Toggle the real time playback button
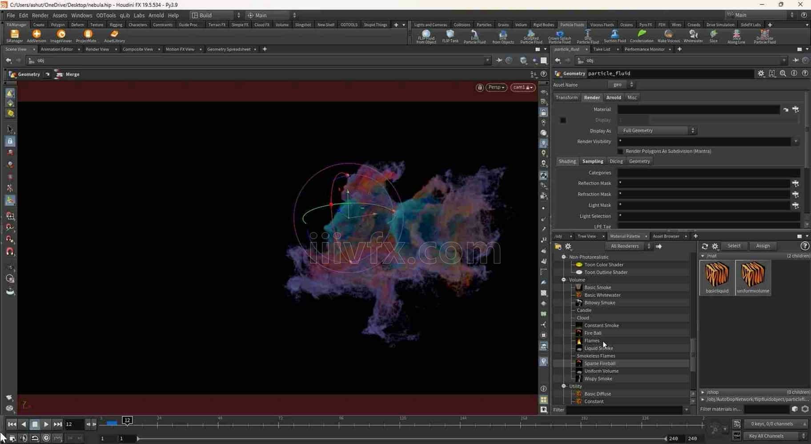Image resolution: width=811 pixels, height=444 pixels. (x=46, y=438)
